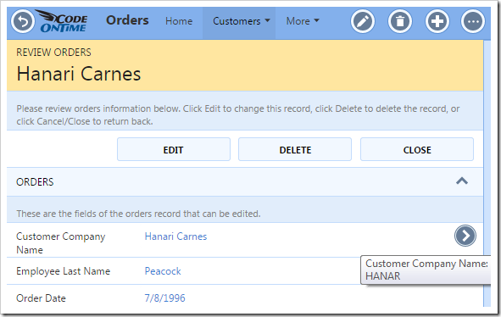Screen dimensions: 501x317
Task: Click the 7/8/1996 order date value
Action: (164, 298)
